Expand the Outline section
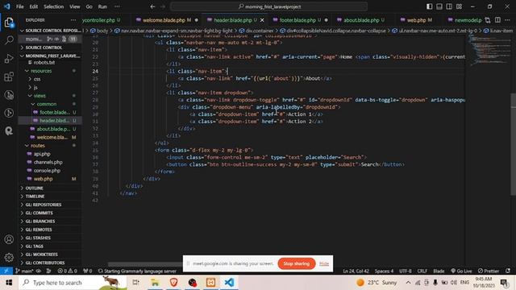The width and height of the screenshot is (516, 290). (50, 188)
